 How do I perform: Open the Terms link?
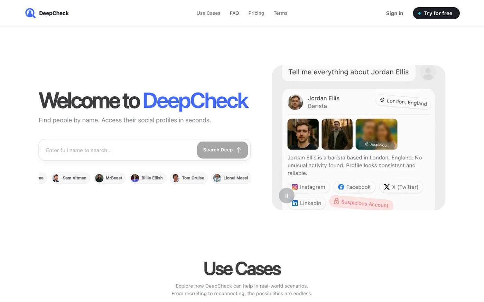coord(280,13)
